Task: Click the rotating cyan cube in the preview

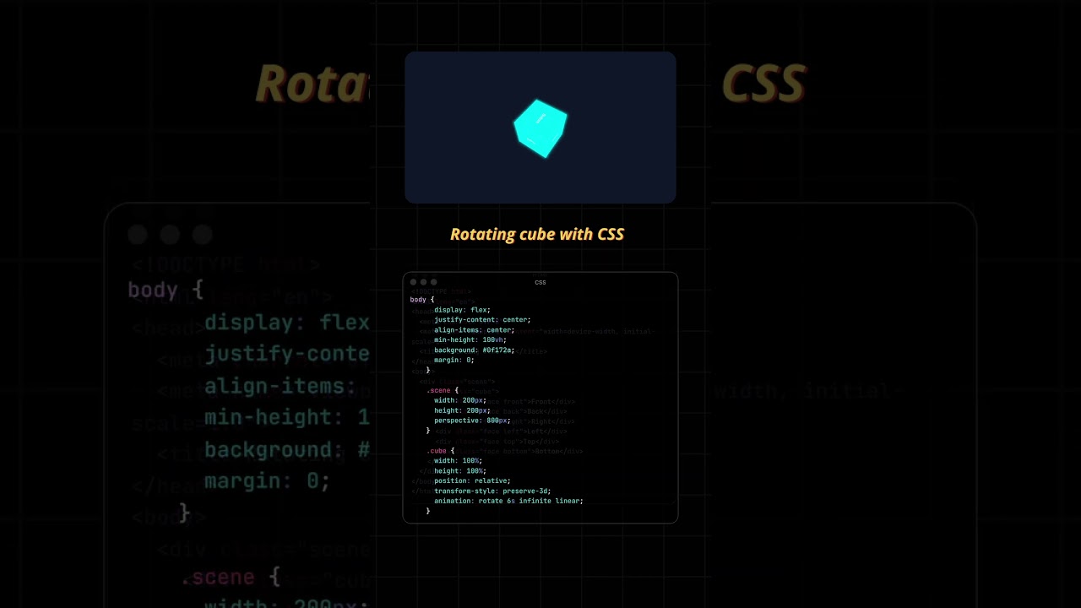Action: (540, 128)
